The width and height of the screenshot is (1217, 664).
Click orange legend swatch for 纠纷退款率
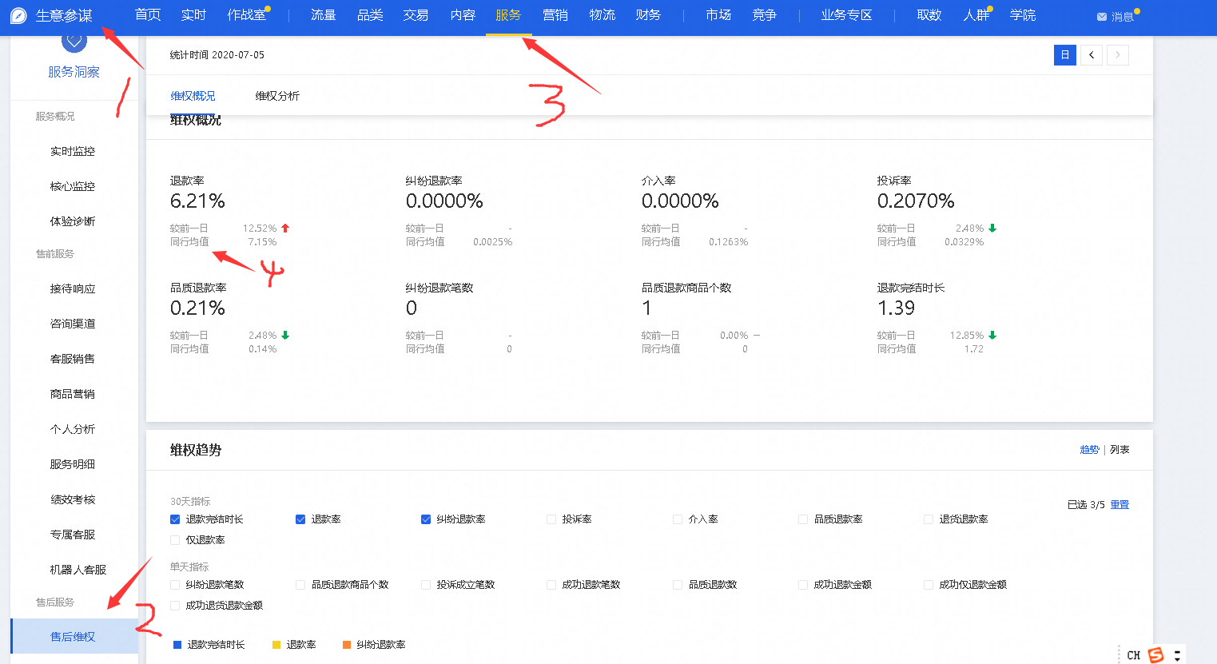347,645
